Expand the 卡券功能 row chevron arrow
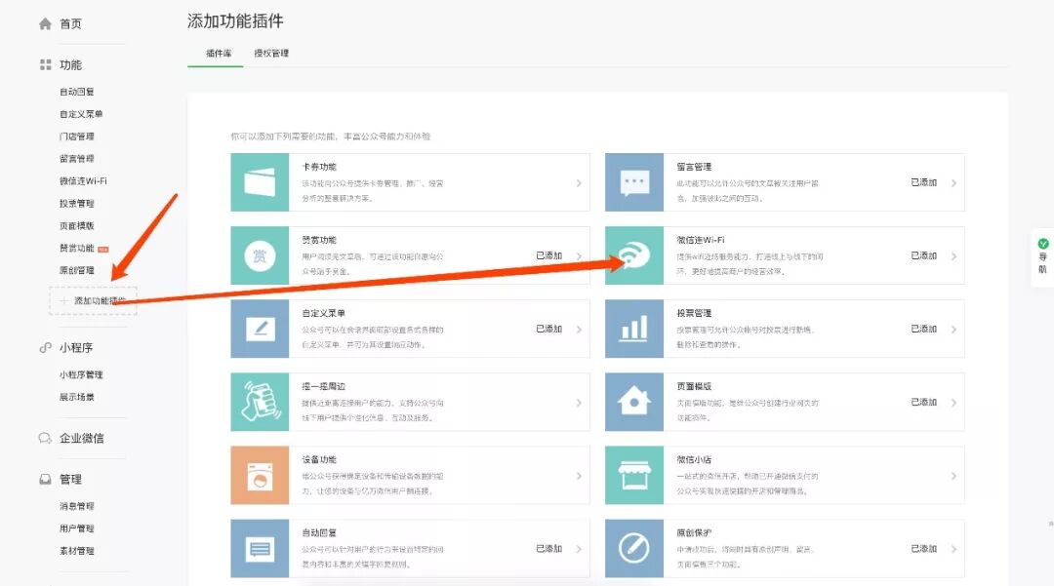 (x=579, y=182)
